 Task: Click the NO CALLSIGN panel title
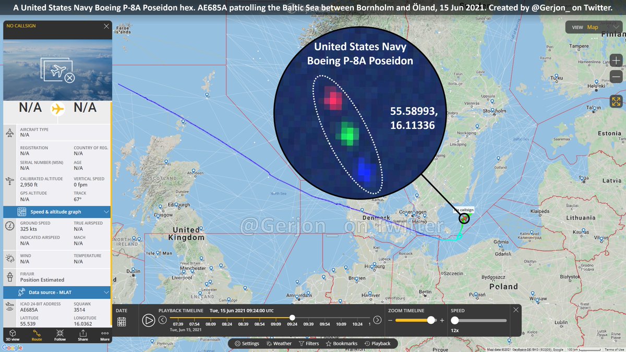coord(21,26)
